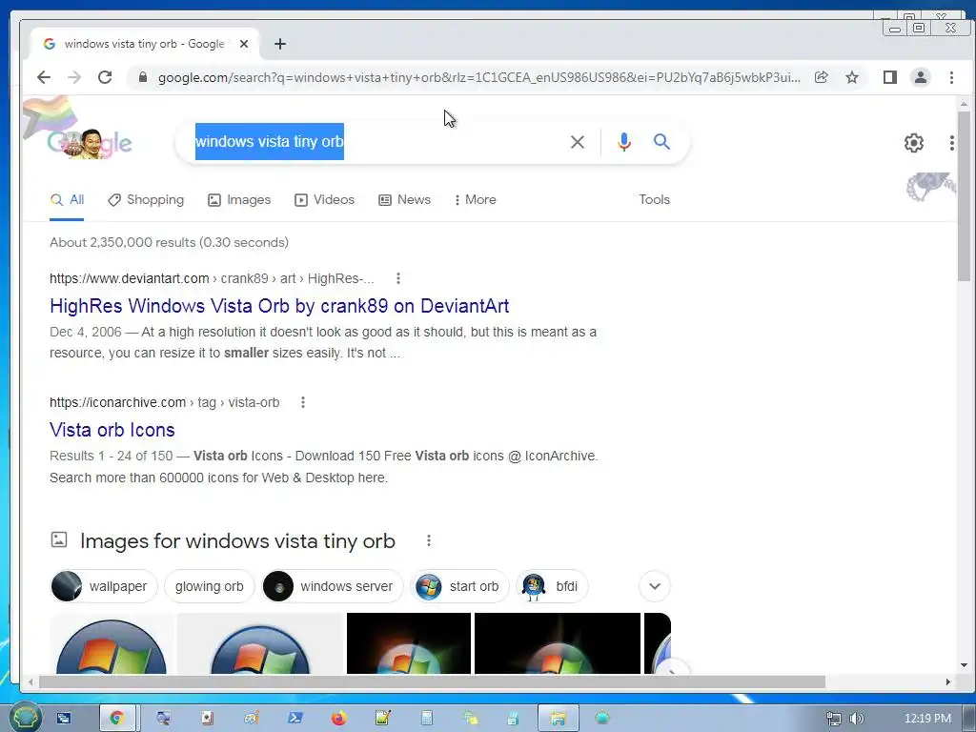Open a new browser tab

point(280,44)
